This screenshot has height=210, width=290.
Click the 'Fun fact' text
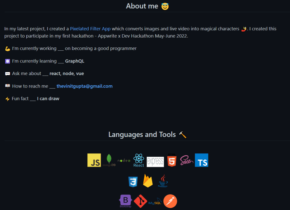click(x=20, y=98)
